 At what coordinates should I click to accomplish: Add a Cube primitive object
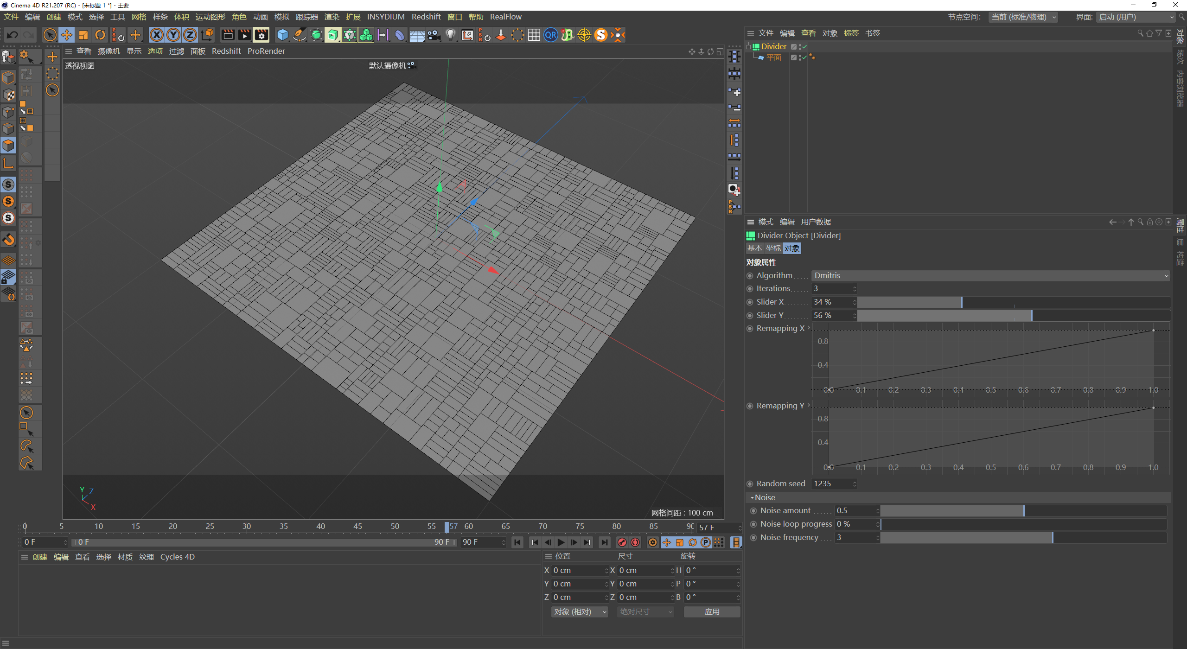(282, 35)
